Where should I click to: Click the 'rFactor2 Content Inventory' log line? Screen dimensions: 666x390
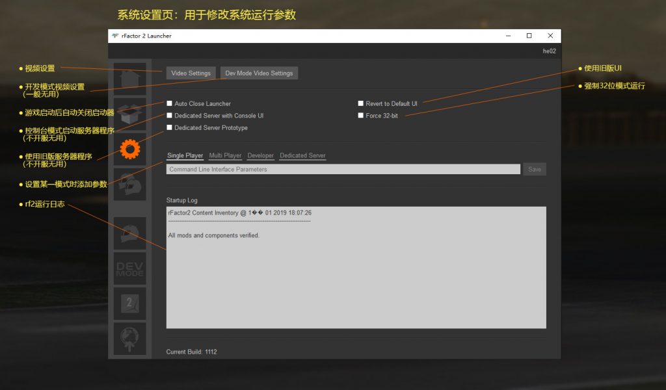tap(240, 213)
